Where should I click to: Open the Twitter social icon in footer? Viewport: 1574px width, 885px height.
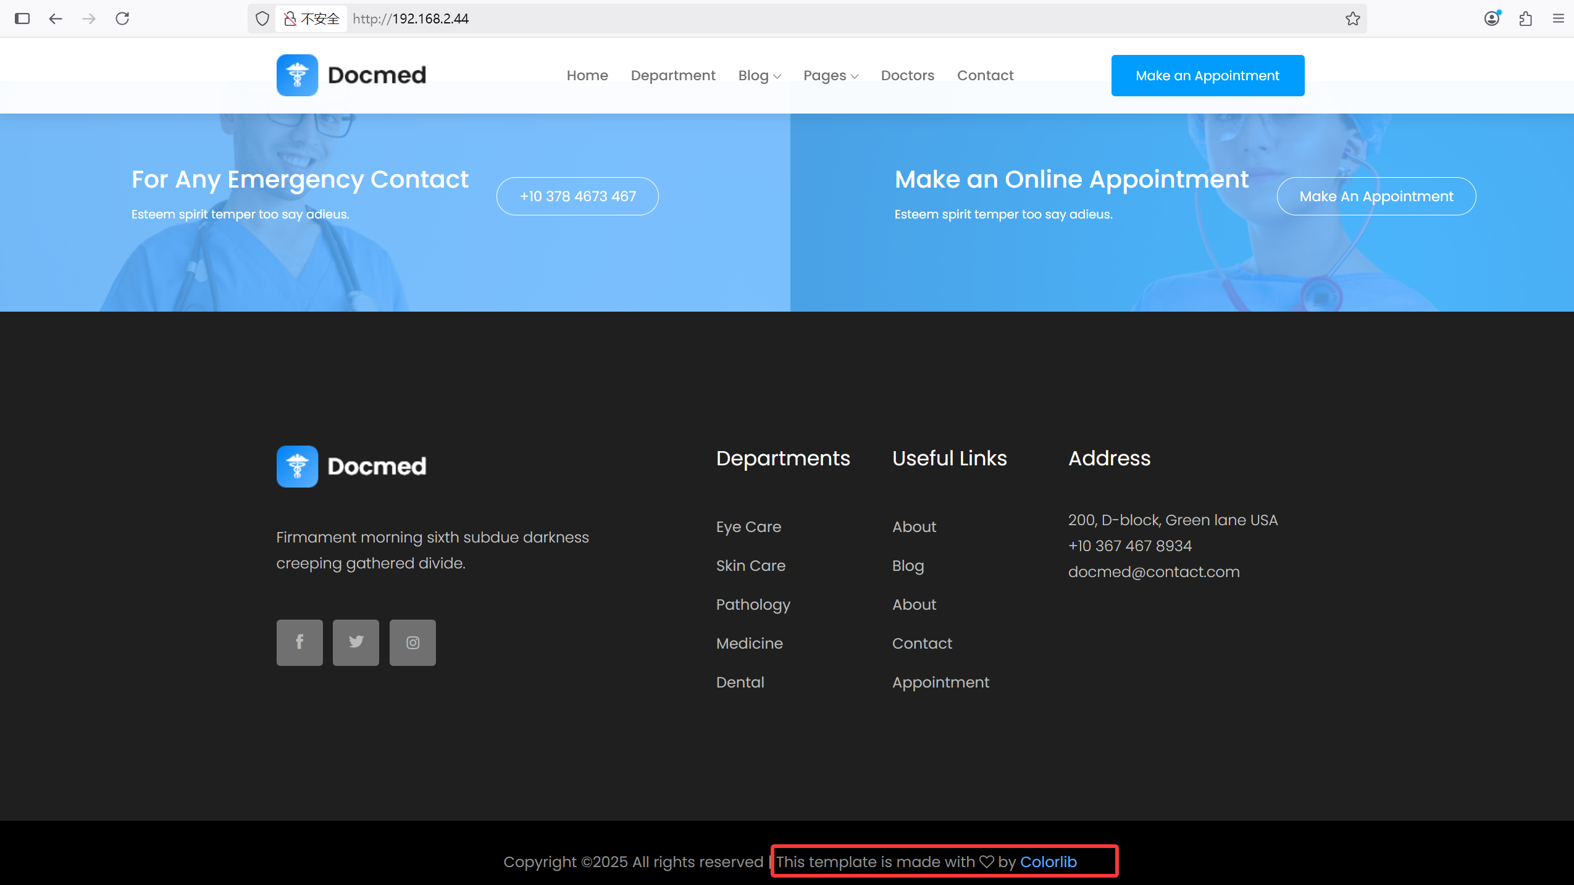click(356, 642)
